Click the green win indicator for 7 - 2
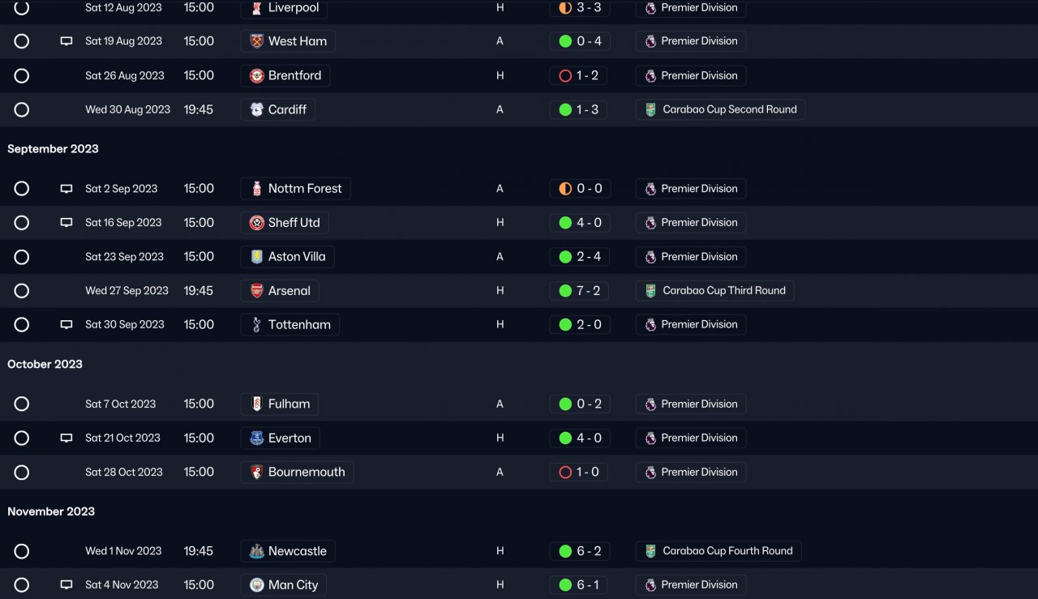Viewport: 1038px width, 599px height. [x=565, y=290]
